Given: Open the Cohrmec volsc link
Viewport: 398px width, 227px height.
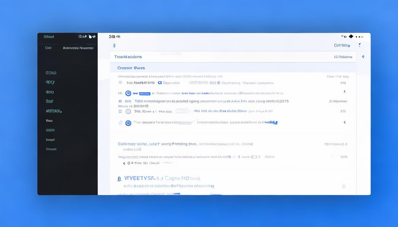Looking at the screenshot, I should tap(139, 144).
